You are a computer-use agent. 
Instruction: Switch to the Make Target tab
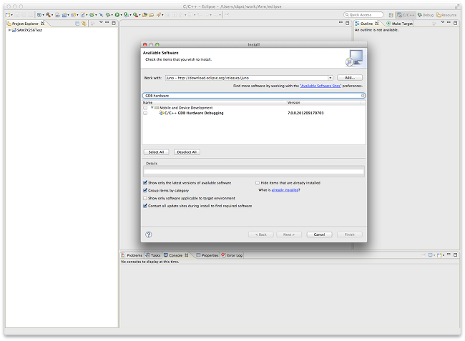[x=399, y=24]
